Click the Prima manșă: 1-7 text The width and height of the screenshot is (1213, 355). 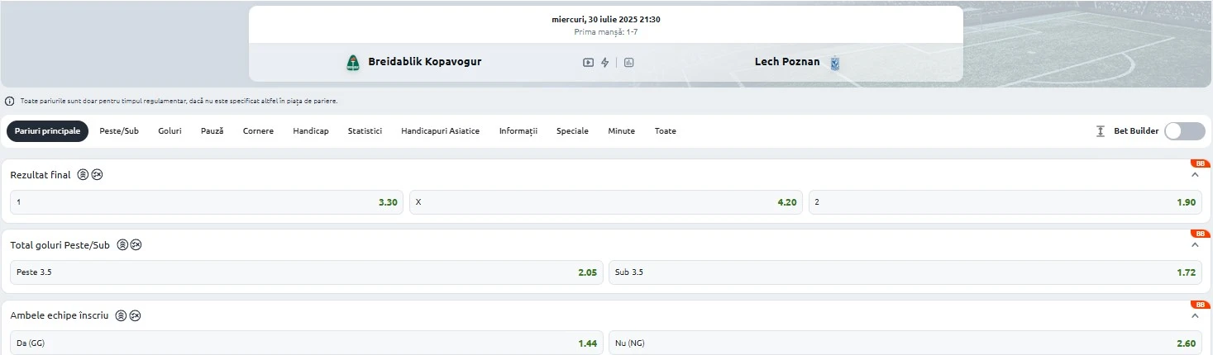coord(606,32)
